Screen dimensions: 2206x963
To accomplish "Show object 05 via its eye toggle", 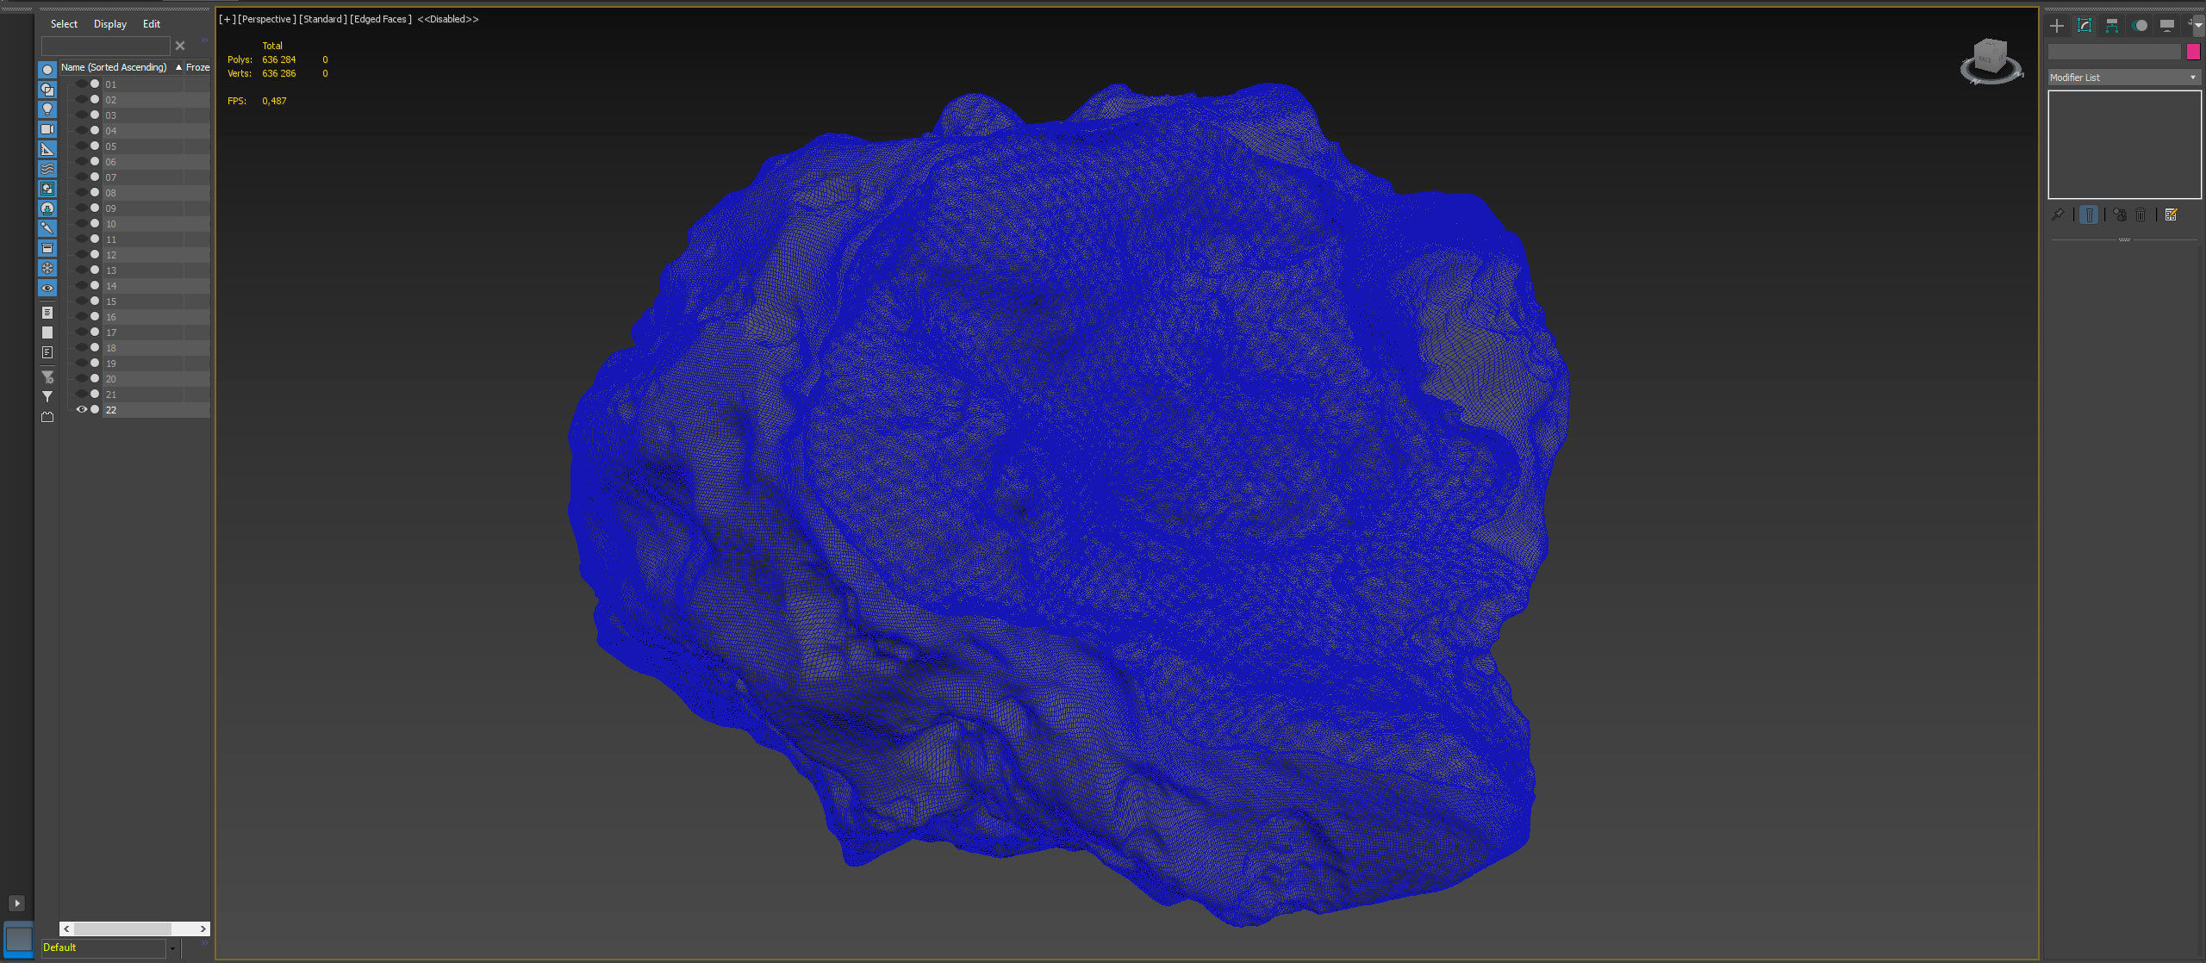I will click(x=82, y=146).
